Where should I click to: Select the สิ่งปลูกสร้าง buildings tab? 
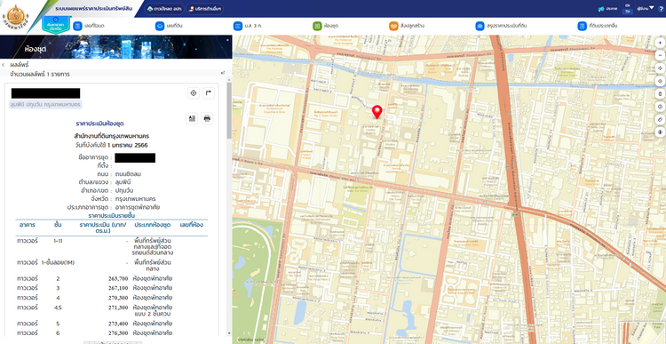pyautogui.click(x=407, y=26)
